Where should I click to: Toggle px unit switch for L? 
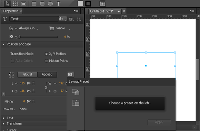tap(33, 83)
